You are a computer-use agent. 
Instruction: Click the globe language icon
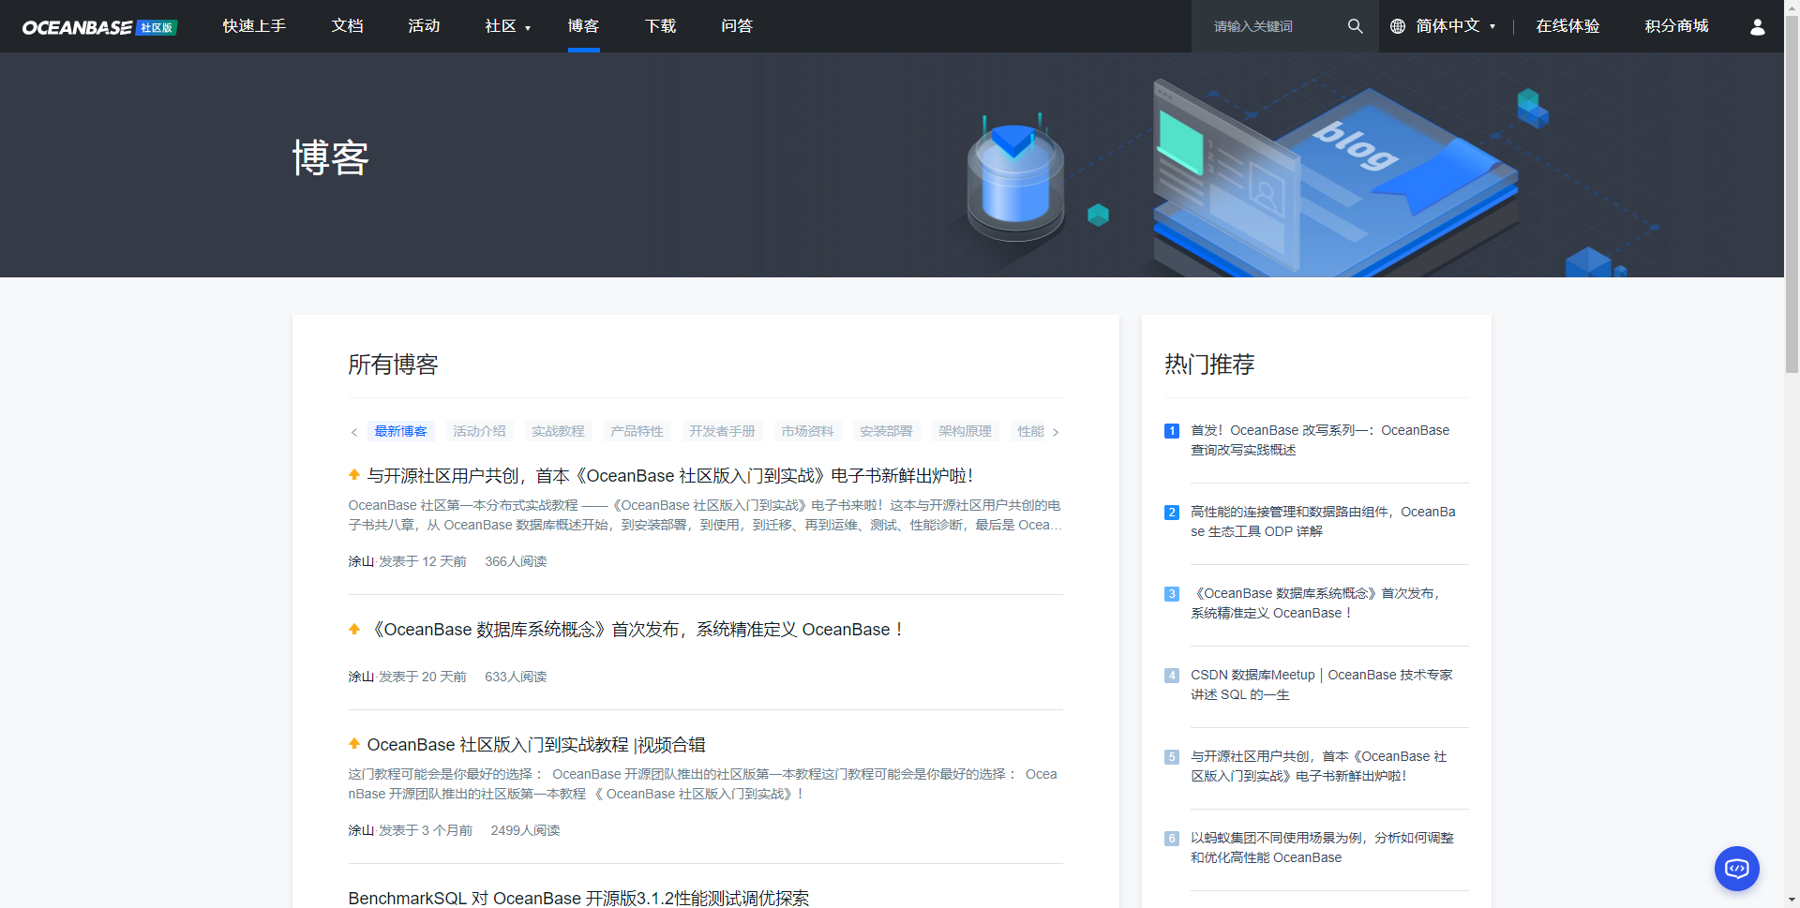[x=1398, y=26]
